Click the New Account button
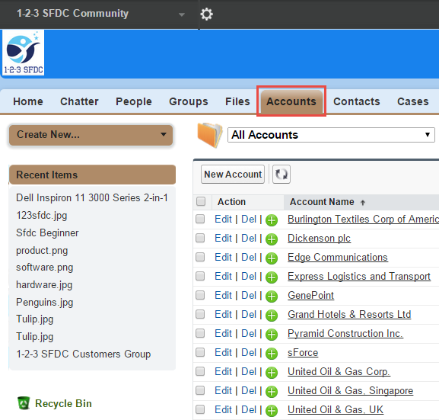The image size is (439, 420). pyautogui.click(x=233, y=175)
